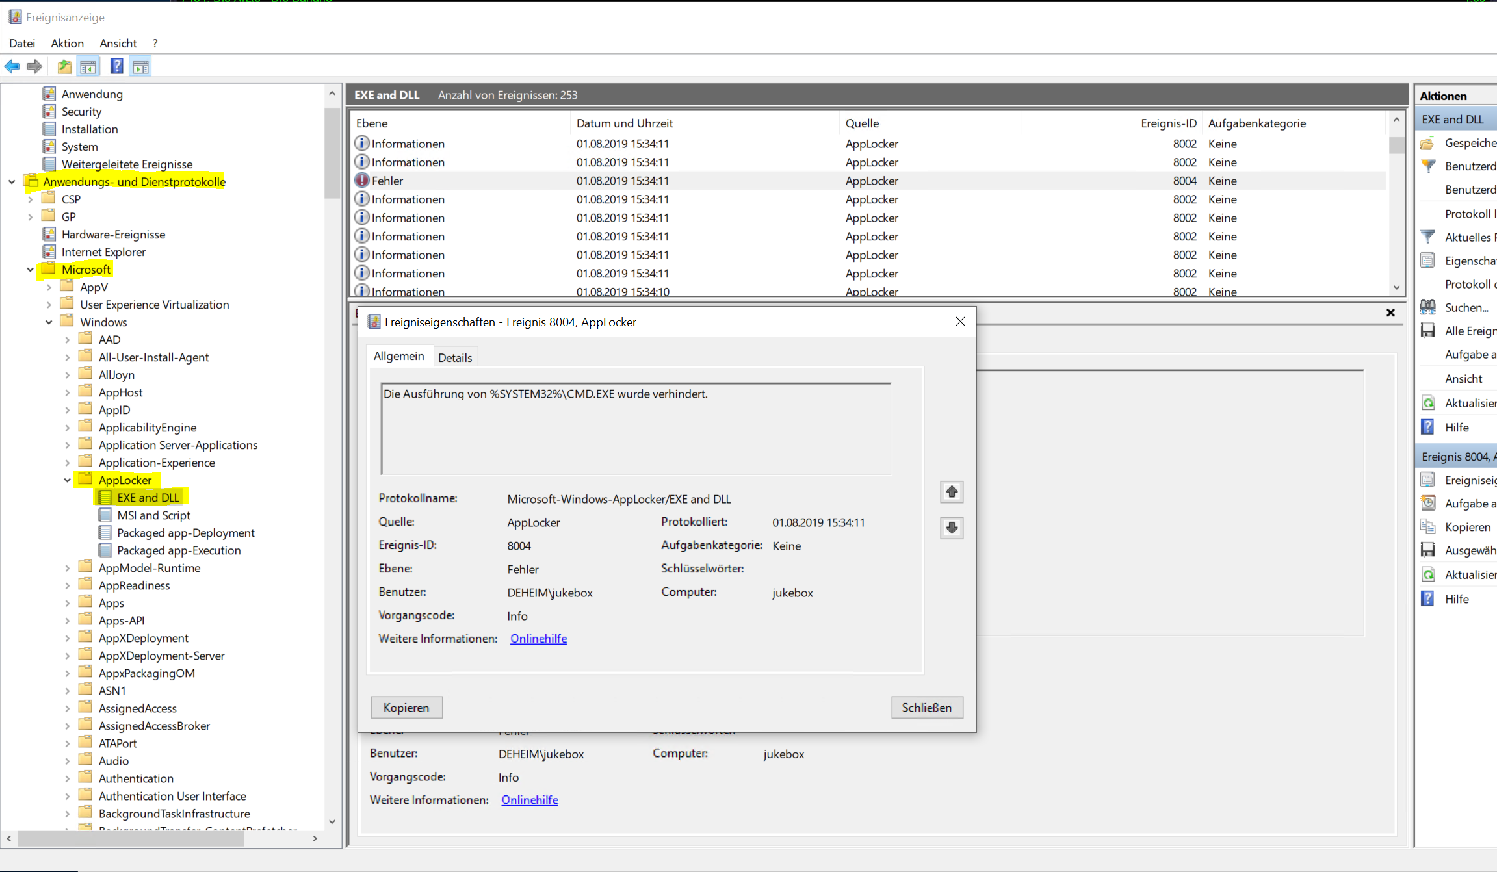Viewport: 1497px width, 872px height.
Task: Click the Fehler error icon in event list
Action: 362,181
